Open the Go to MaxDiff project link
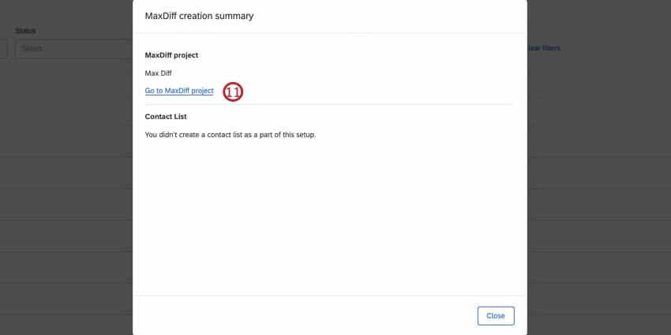The height and width of the screenshot is (335, 671). pos(179,91)
